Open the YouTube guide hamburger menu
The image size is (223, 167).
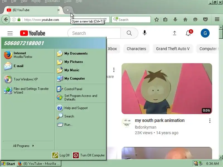click(10, 33)
